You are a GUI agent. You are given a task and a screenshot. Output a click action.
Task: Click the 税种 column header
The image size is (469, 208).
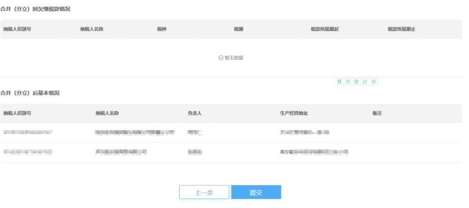(x=162, y=29)
